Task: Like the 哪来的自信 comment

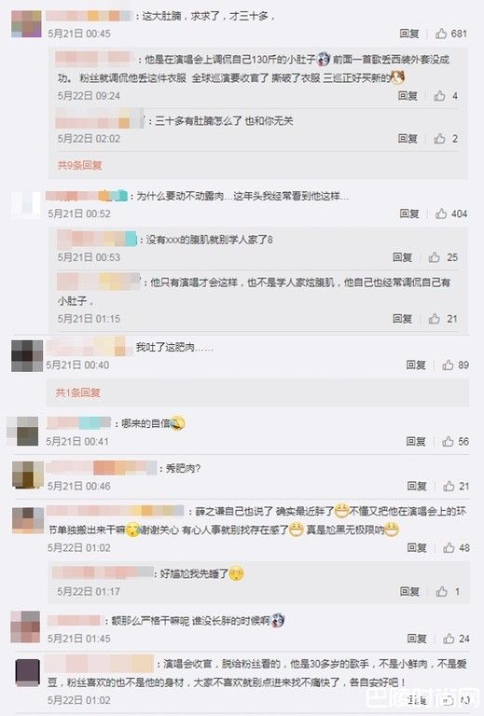Action: click(448, 441)
